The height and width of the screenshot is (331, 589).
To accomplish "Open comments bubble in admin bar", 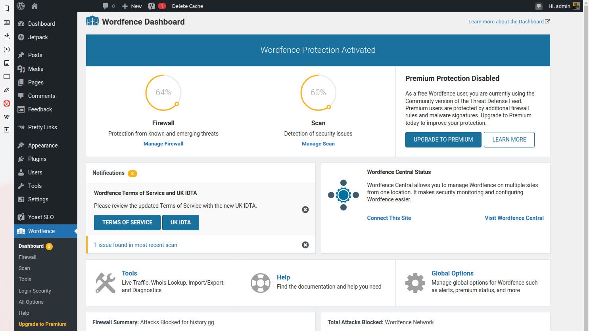I will pos(108,6).
